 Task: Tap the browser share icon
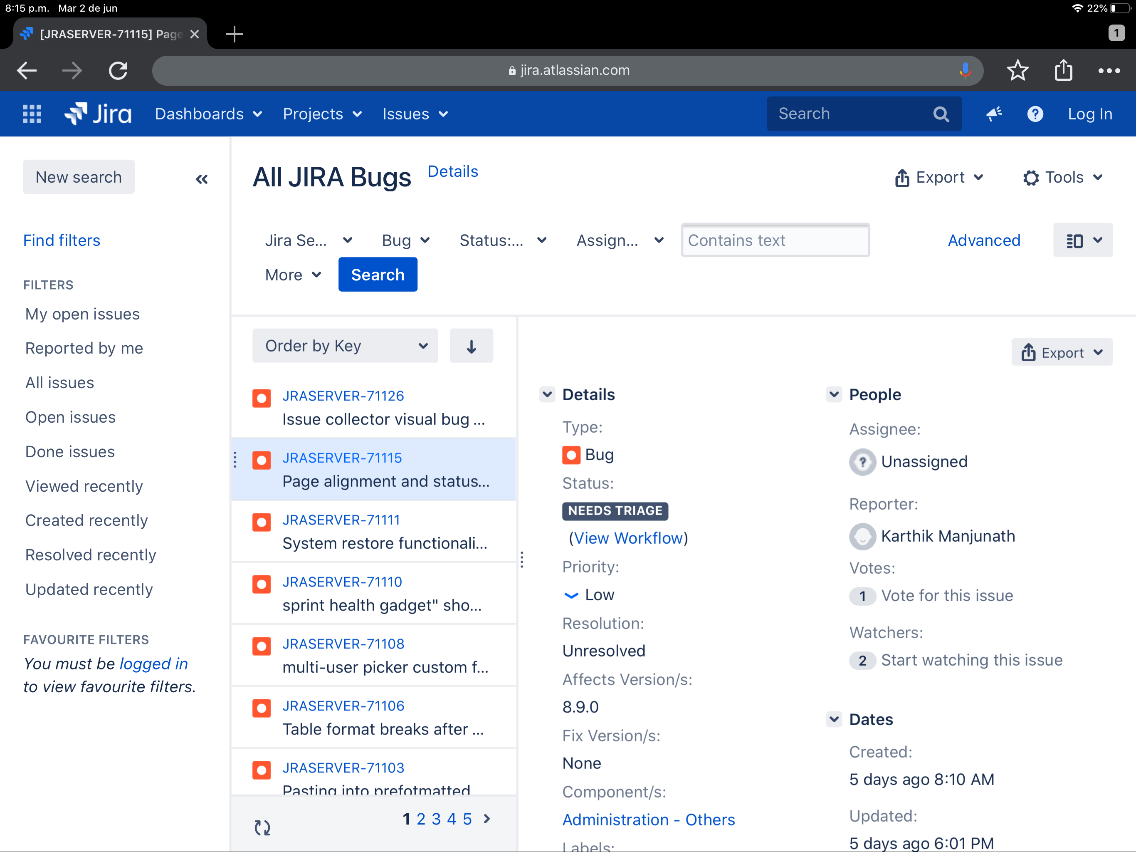pos(1063,70)
